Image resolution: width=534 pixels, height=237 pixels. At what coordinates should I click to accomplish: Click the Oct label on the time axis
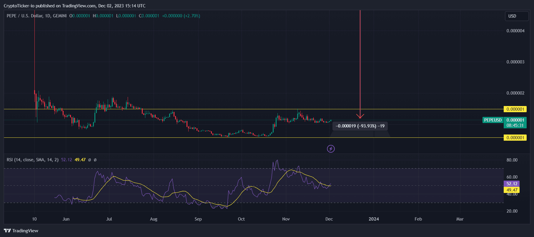coord(241,219)
